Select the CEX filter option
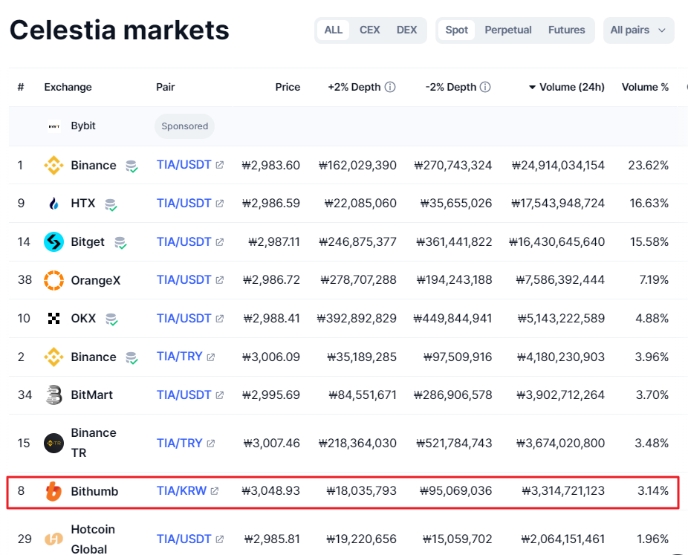 pos(369,30)
